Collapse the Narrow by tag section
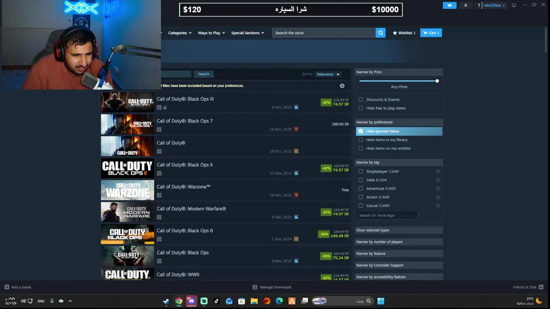The image size is (550, 309). click(x=399, y=162)
